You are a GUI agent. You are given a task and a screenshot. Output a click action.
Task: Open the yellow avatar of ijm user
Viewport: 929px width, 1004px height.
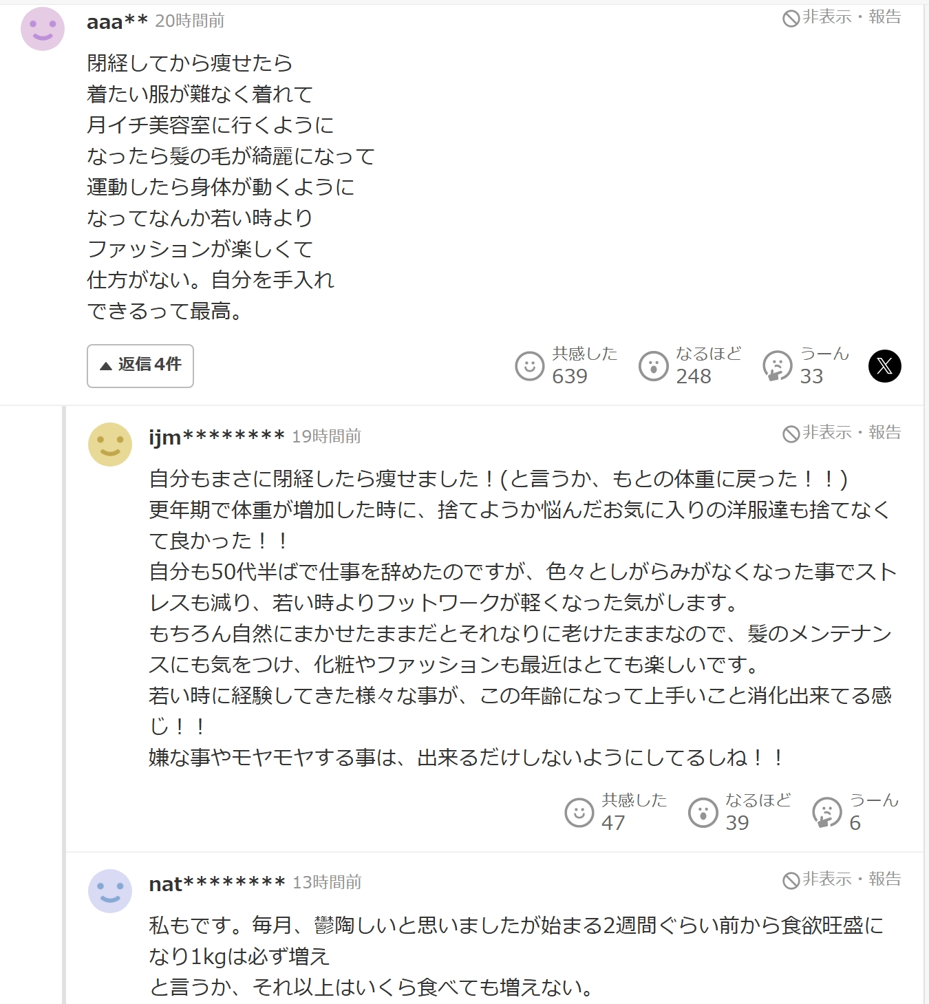coord(110,445)
